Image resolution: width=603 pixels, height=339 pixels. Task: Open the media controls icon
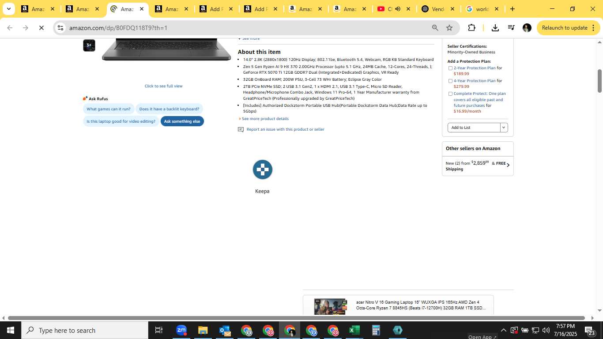tap(511, 28)
